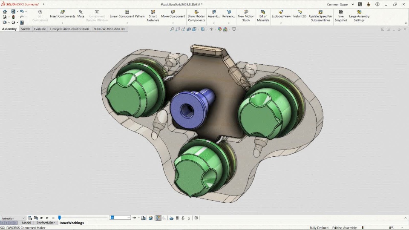Click the Fully Defined status text
The width and height of the screenshot is (409, 230).
[x=319, y=227]
